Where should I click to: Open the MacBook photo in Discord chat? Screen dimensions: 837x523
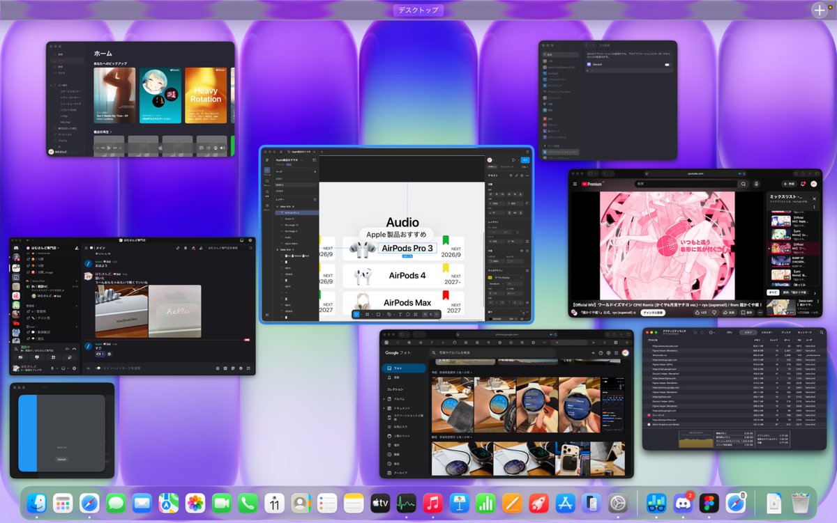coord(121,310)
